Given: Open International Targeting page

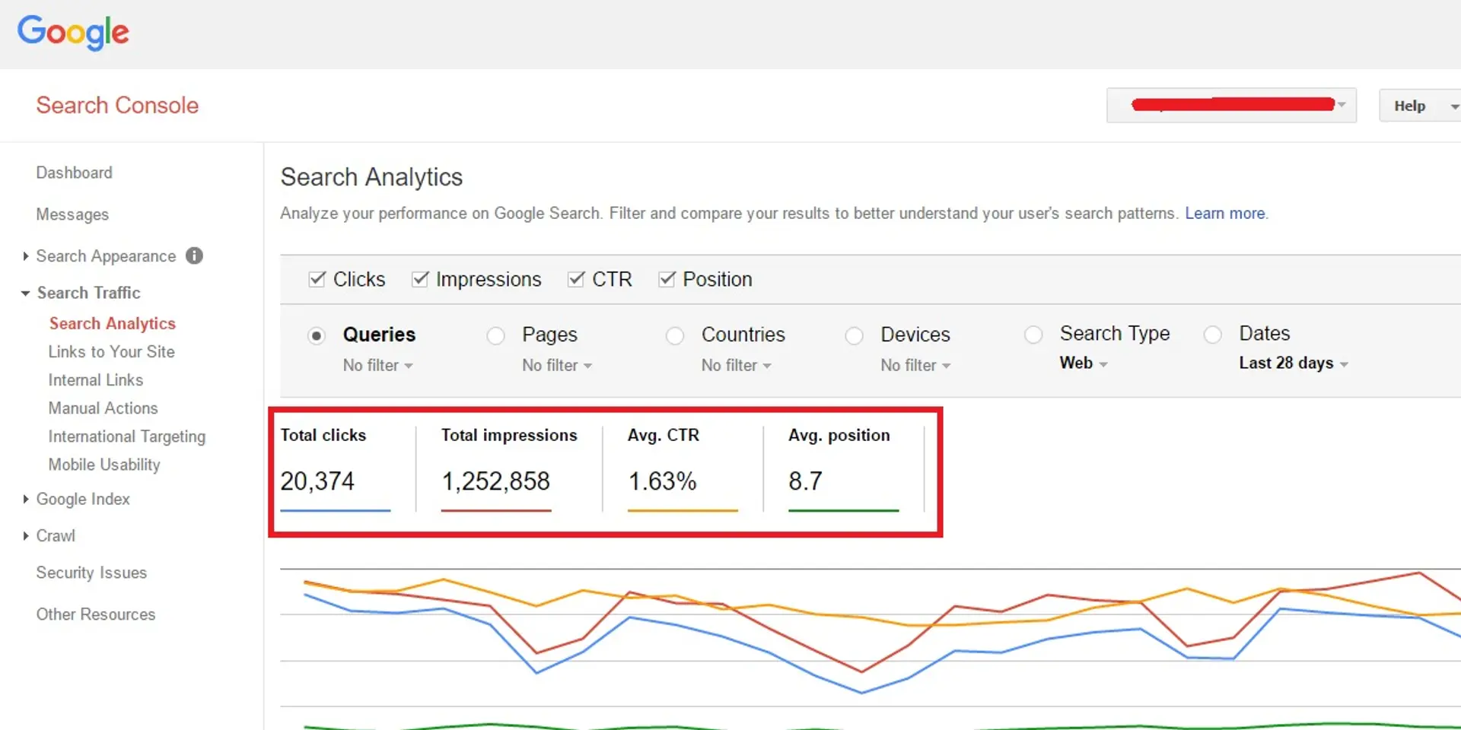Looking at the screenshot, I should pyautogui.click(x=126, y=436).
